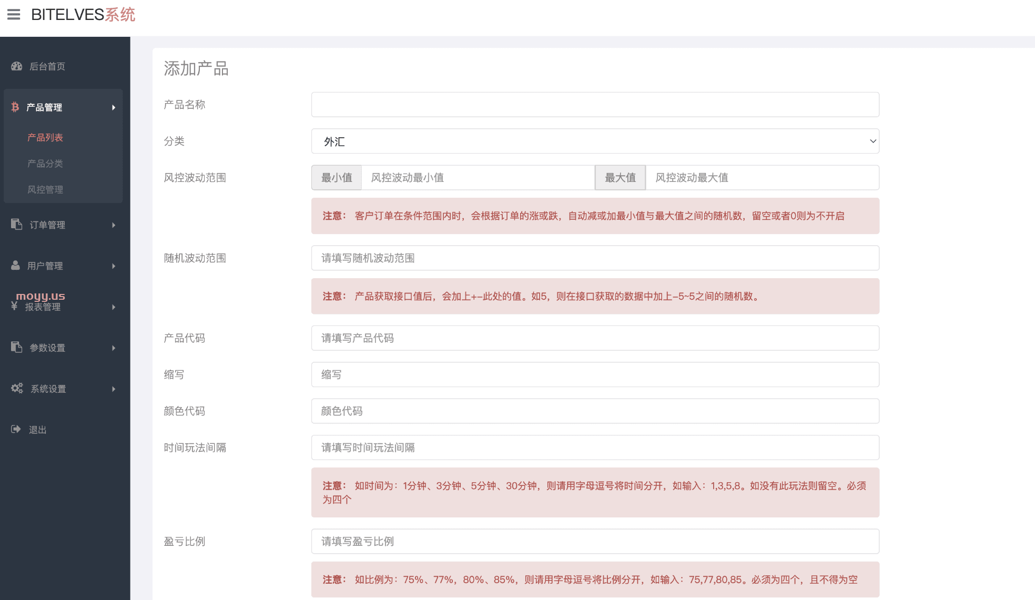Click the note mentioning 1分钟、3分钟、5分钟

pyautogui.click(x=595, y=493)
